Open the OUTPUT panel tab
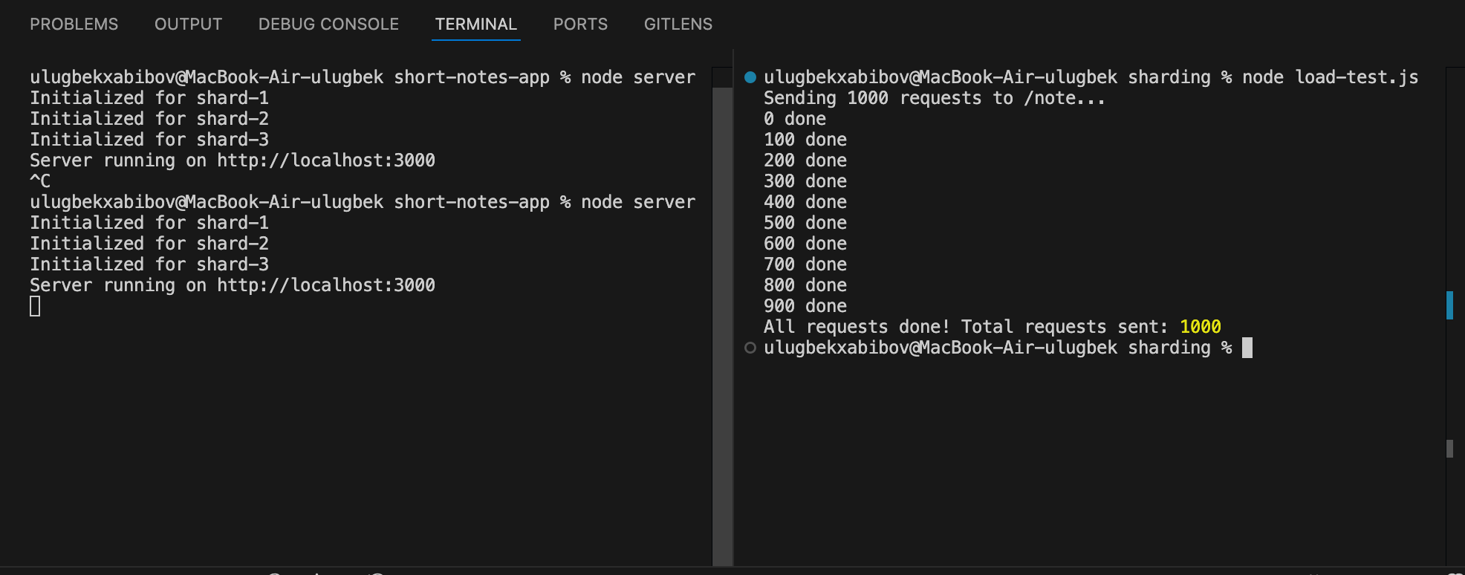1465x575 pixels. [x=188, y=25]
